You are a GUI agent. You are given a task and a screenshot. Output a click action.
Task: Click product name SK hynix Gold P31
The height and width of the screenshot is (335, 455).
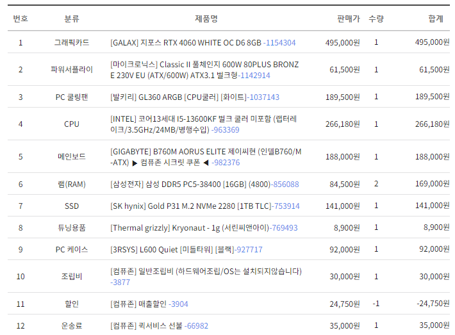click(190, 206)
